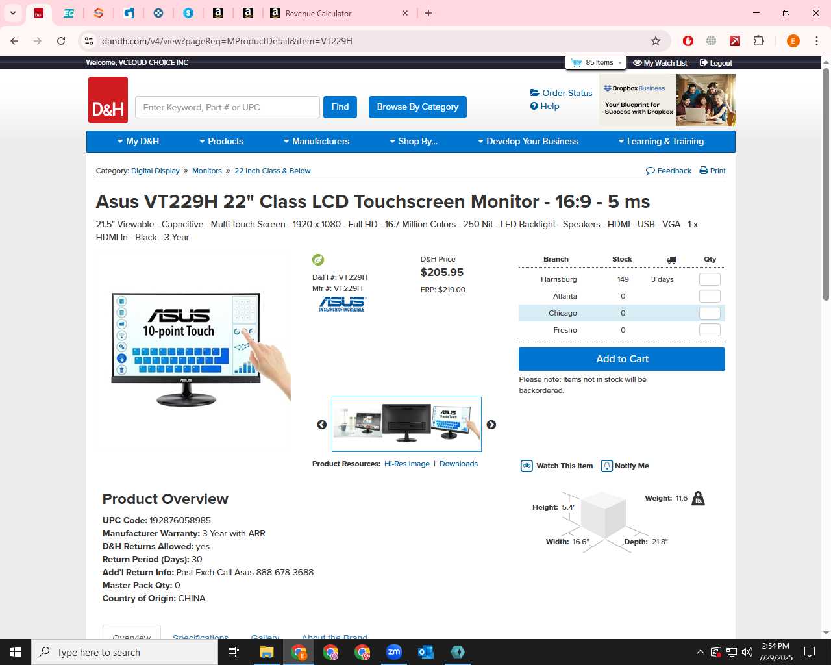Click the ASUS brand logo
The height and width of the screenshot is (665, 831).
click(x=343, y=304)
